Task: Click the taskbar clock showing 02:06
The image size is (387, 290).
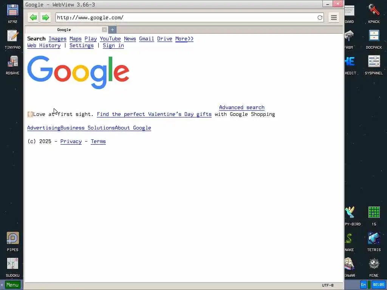Action: coord(378,285)
